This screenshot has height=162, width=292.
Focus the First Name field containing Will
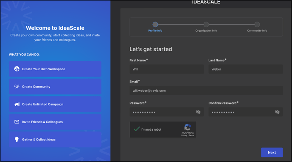[167, 69]
